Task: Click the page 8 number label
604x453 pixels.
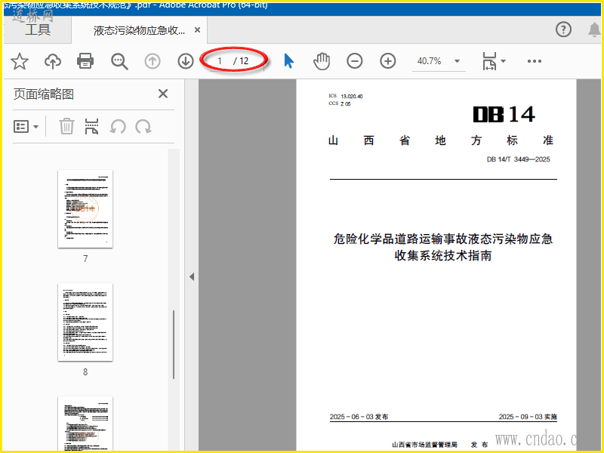Action: tap(85, 372)
